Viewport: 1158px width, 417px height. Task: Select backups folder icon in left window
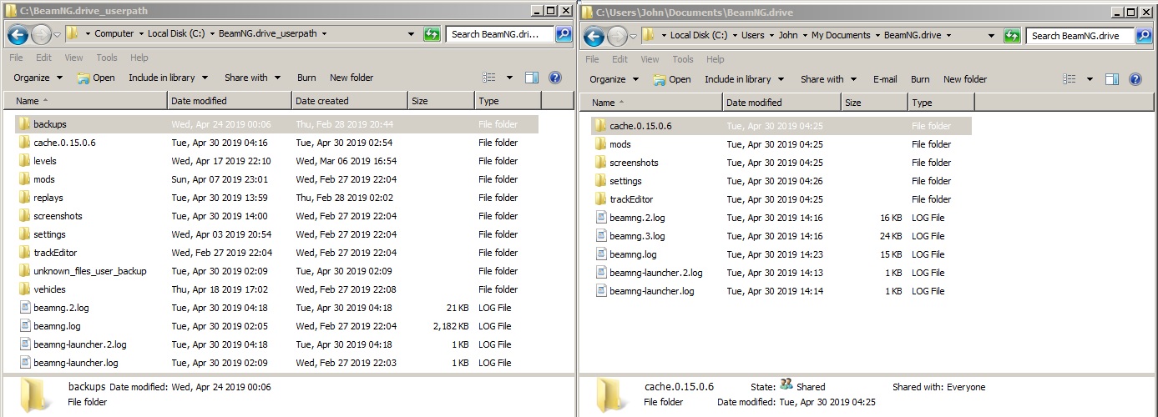[24, 124]
